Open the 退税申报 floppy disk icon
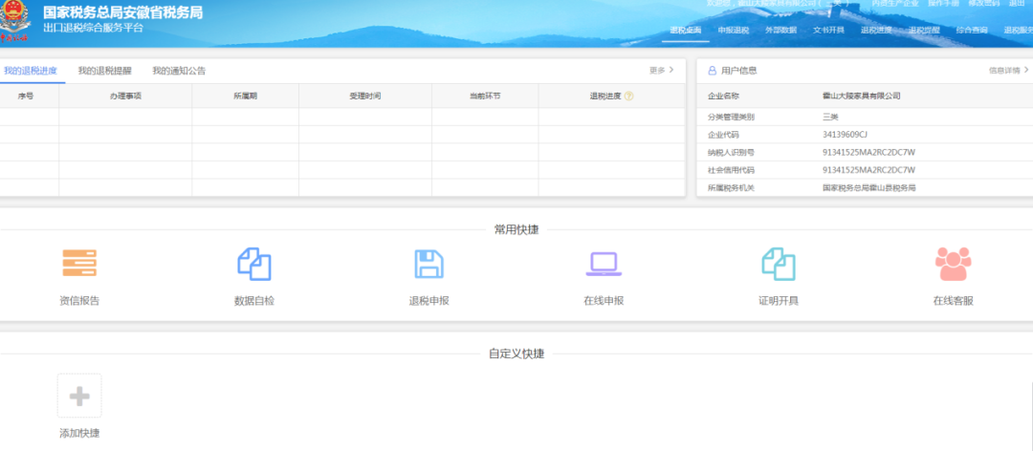This screenshot has width=1033, height=451. click(x=429, y=264)
